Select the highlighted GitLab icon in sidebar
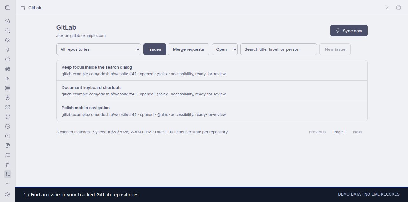This screenshot has width=408, height=202. [x=8, y=174]
